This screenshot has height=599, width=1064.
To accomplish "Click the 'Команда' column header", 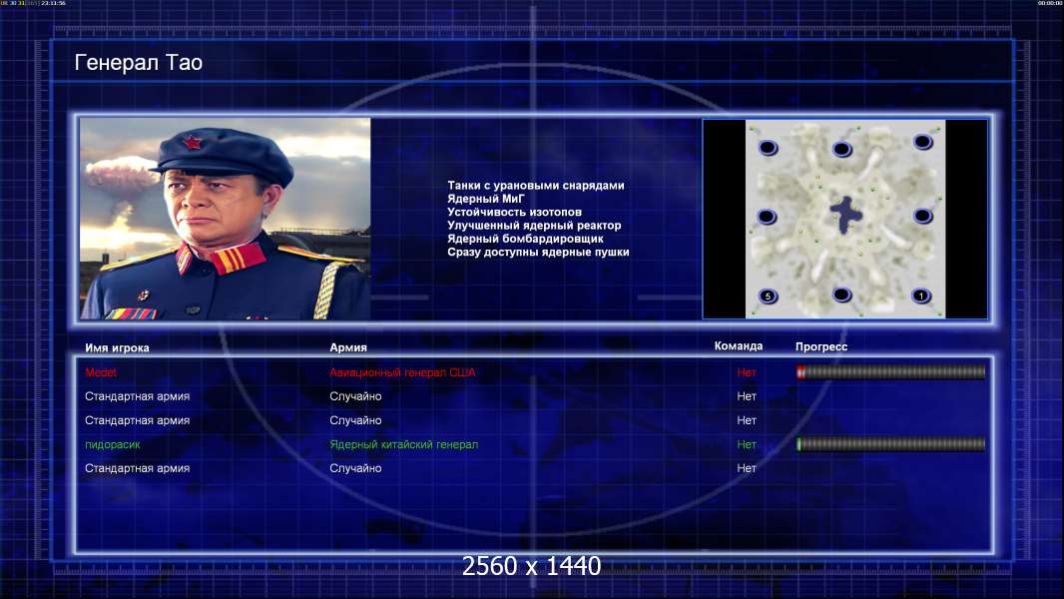I will point(739,346).
